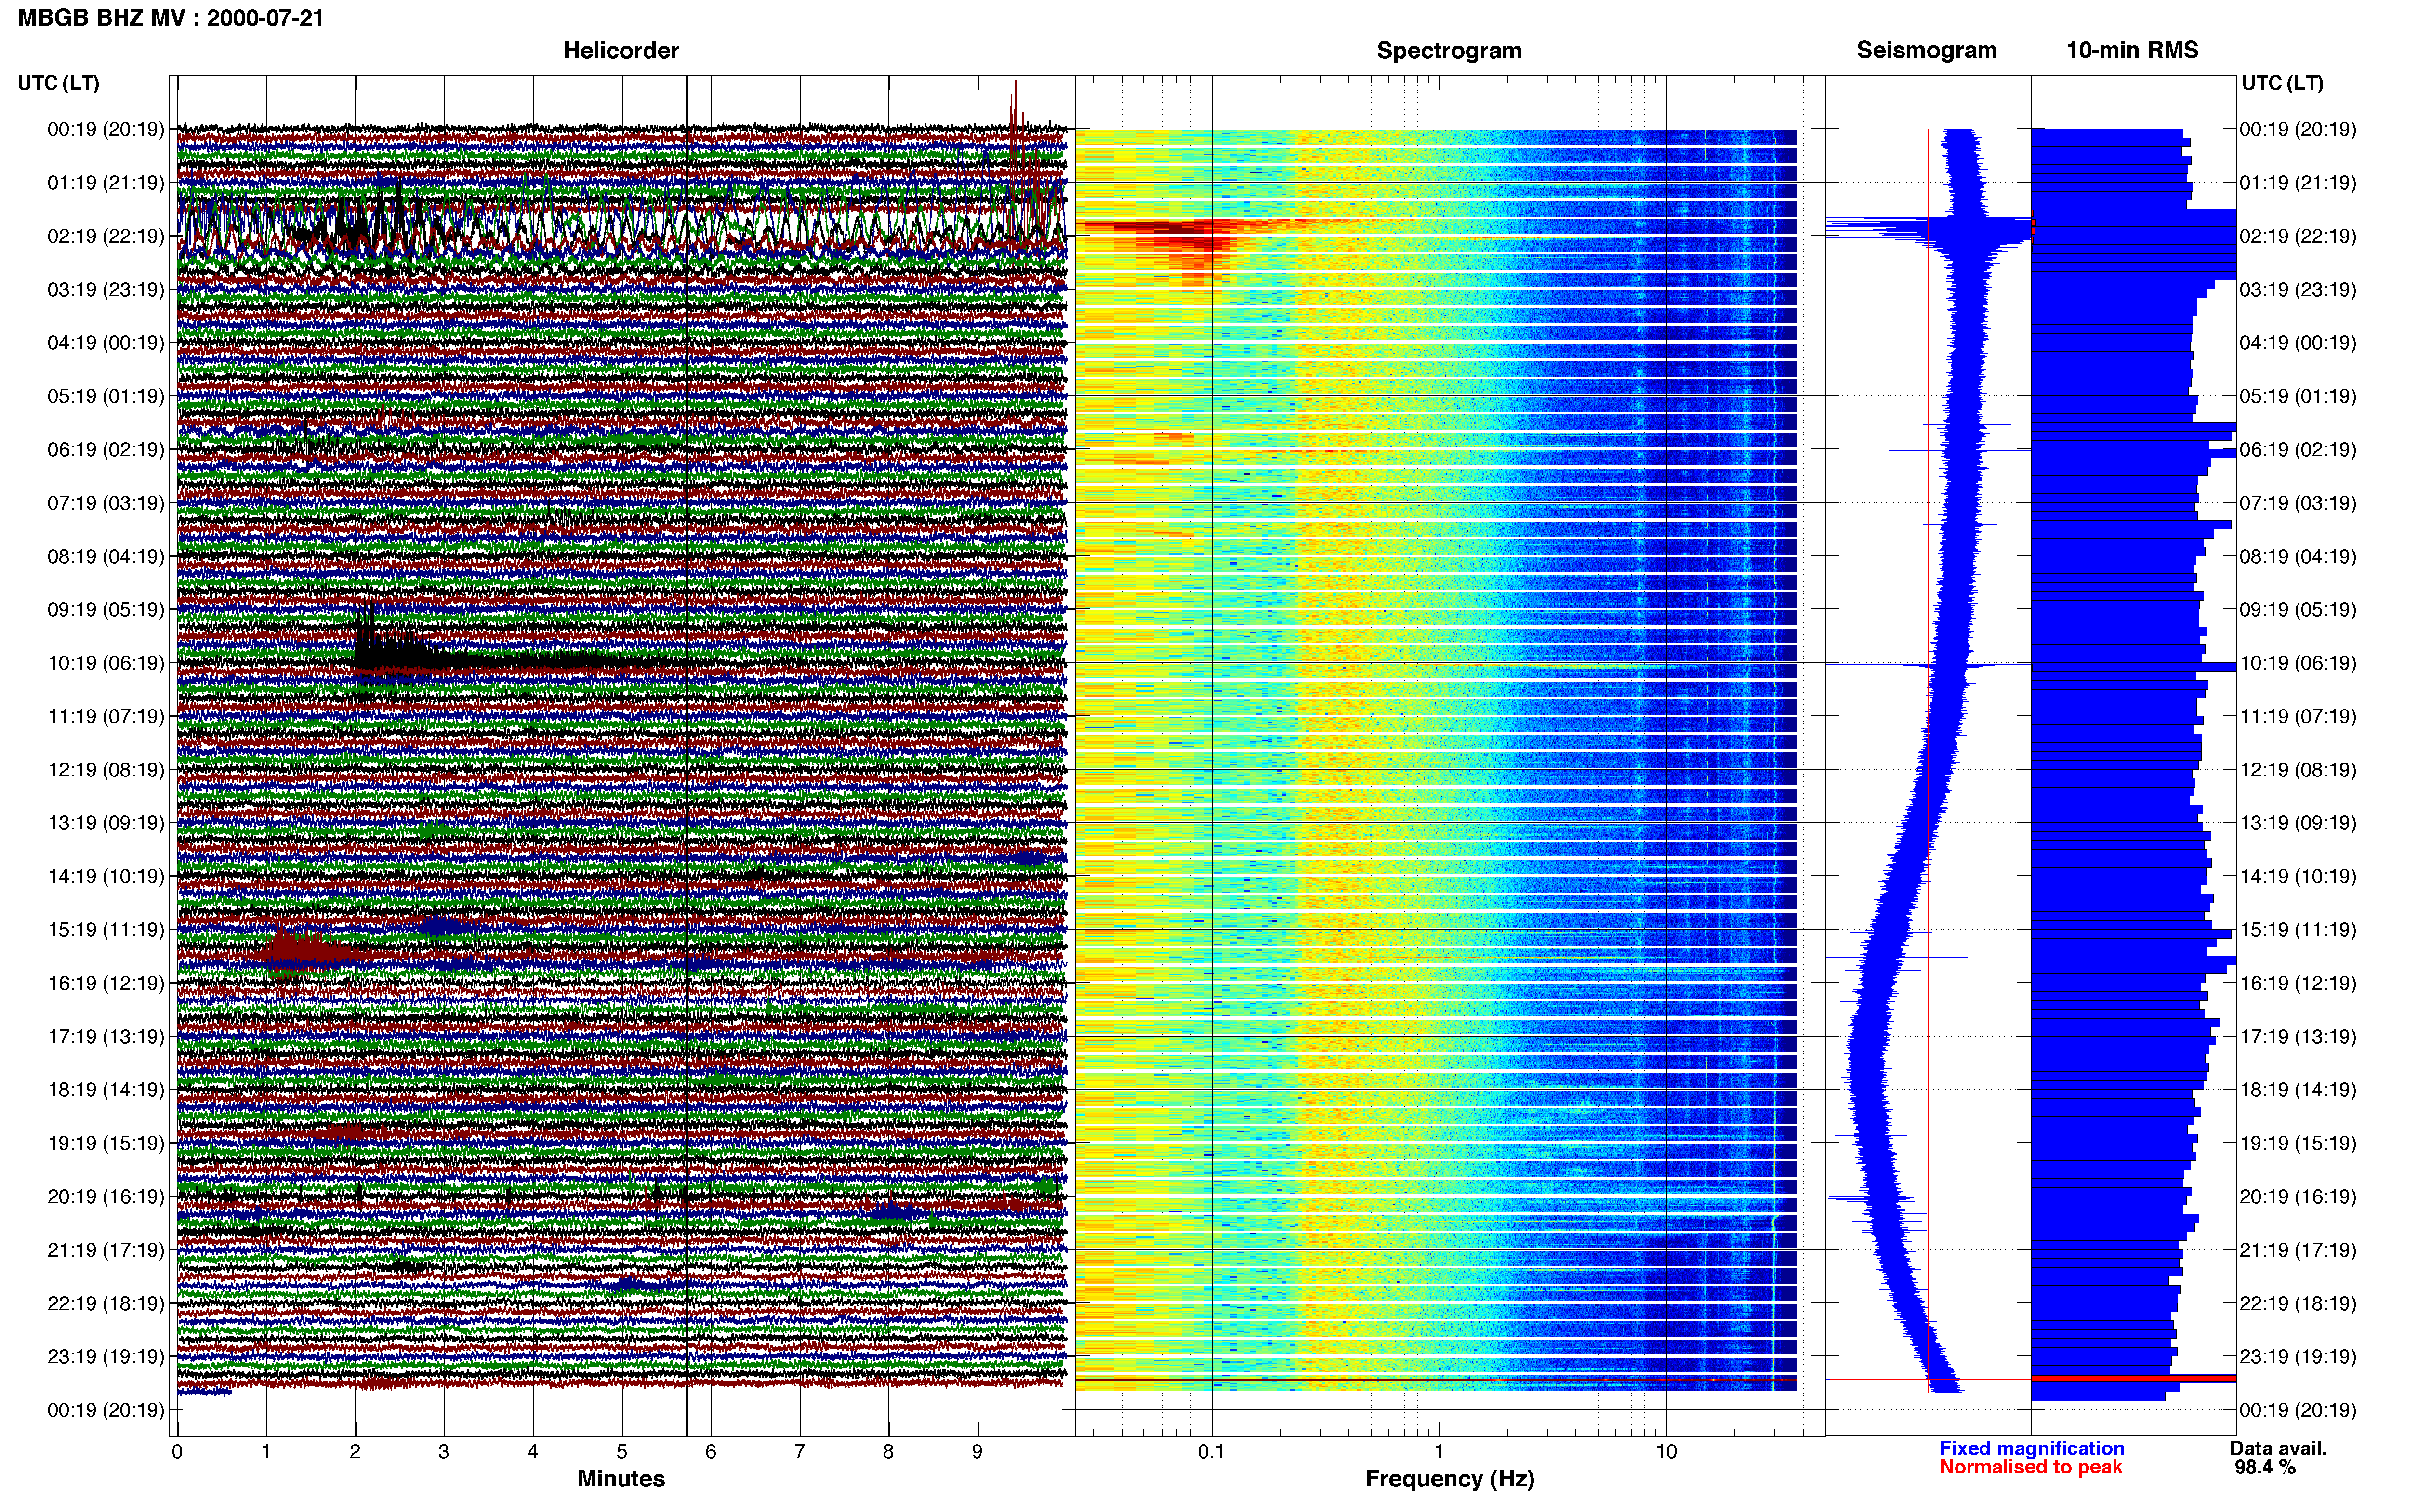Click right time label '06:19 (02:19)'
This screenshot has width=2418, height=1512.
(x=2297, y=450)
